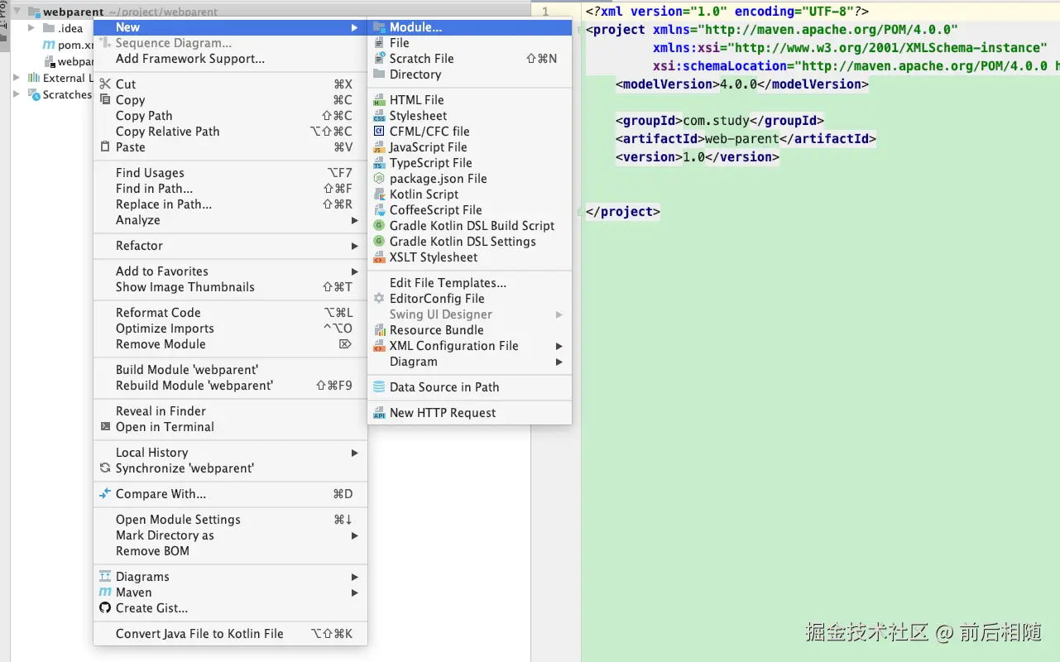
Task: Click the web-parent artifactId text in editor
Action: (x=741, y=139)
